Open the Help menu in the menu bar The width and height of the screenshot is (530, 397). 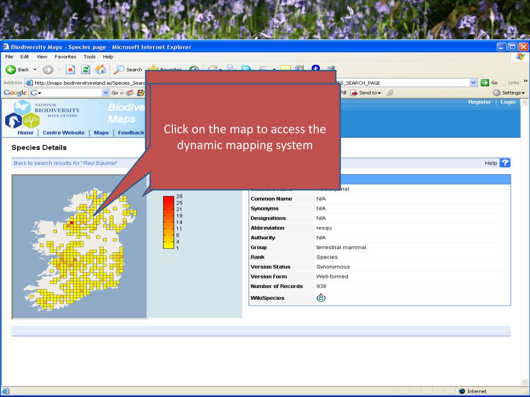coord(108,57)
